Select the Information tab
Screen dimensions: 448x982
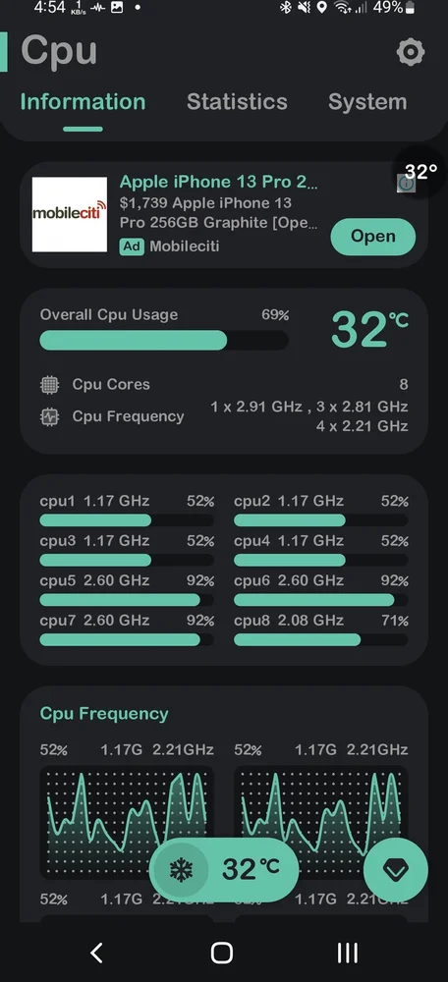coord(83,101)
